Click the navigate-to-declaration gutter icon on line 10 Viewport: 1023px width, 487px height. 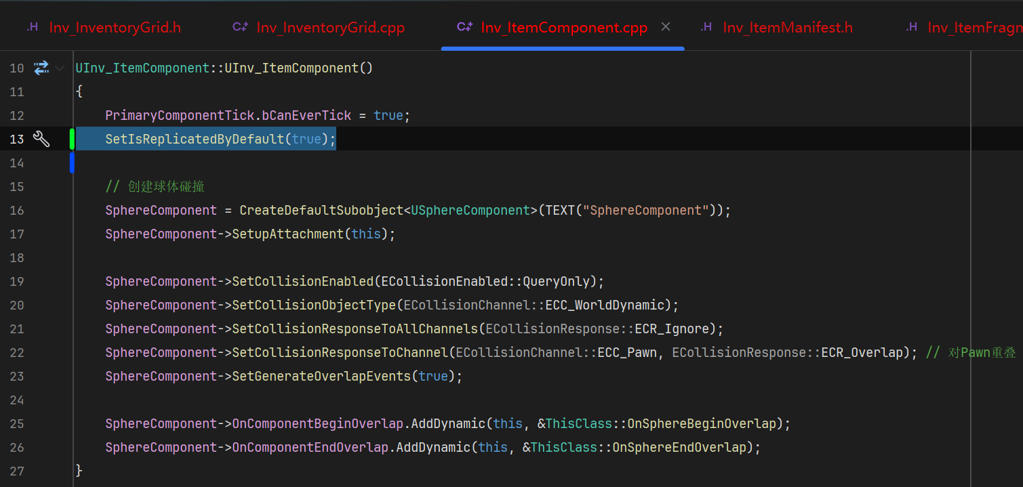point(41,68)
